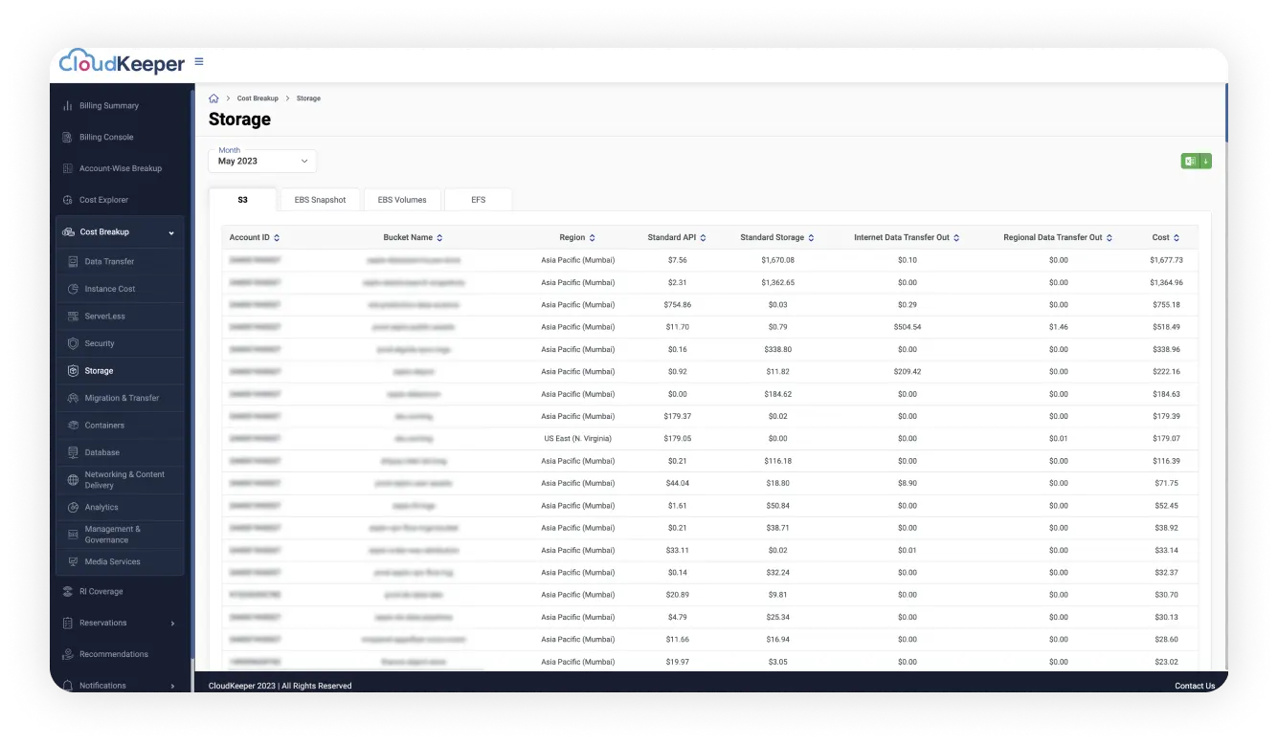
Task: Open the Analytics sidebar item
Action: tap(101, 508)
